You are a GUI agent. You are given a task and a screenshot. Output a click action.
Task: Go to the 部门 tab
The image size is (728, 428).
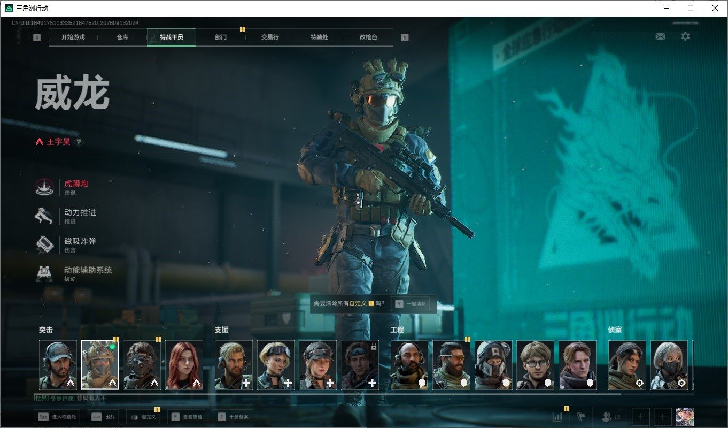pyautogui.click(x=221, y=37)
